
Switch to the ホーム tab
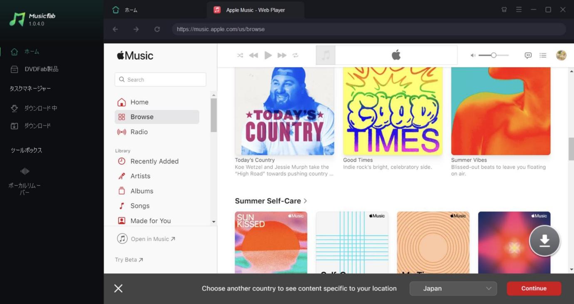pyautogui.click(x=125, y=10)
